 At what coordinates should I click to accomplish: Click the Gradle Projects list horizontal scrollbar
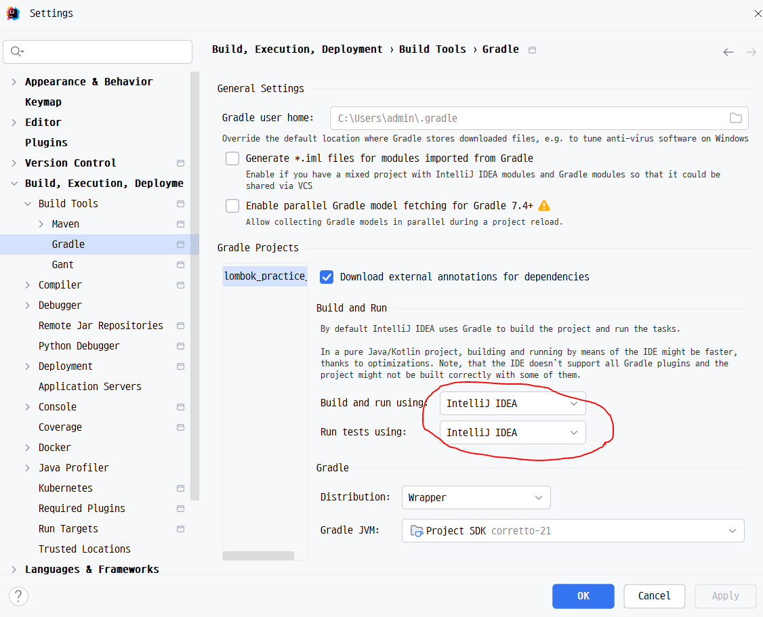(258, 556)
